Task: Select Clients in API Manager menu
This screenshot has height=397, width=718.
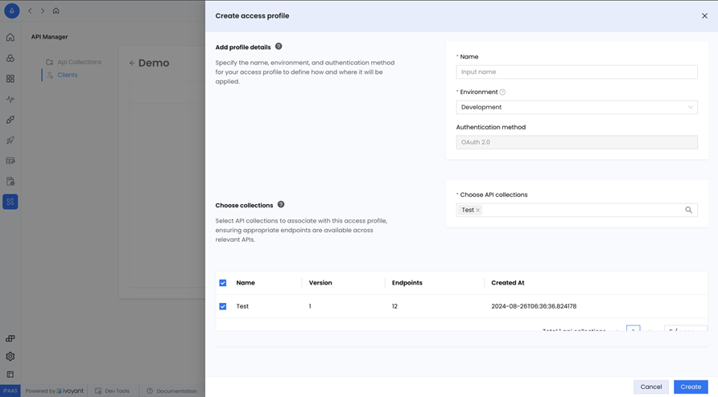Action: [68, 75]
